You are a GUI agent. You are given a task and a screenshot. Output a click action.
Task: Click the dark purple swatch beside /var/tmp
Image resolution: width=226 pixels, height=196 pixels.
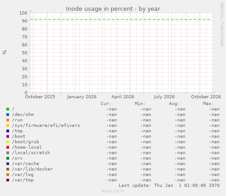8,180
